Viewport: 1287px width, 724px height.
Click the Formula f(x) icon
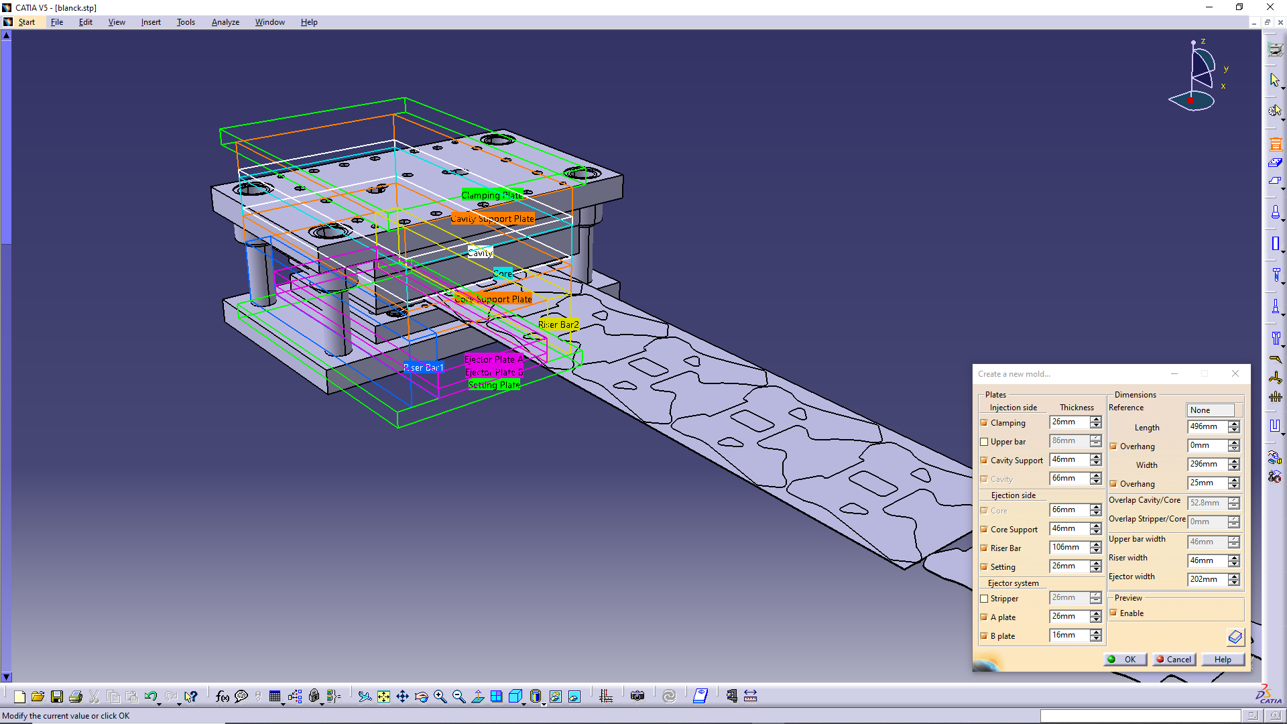click(222, 697)
